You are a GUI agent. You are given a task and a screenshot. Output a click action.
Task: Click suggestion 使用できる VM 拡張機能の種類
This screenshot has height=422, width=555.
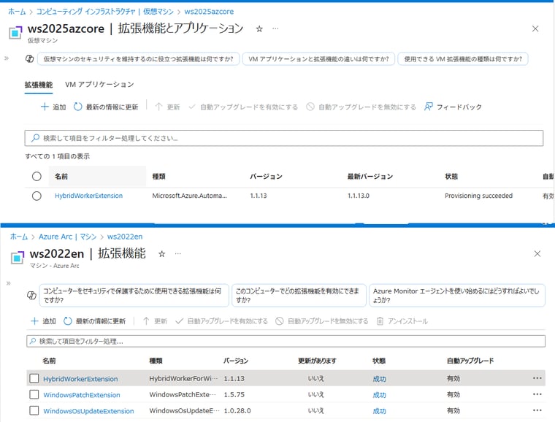pos(463,58)
